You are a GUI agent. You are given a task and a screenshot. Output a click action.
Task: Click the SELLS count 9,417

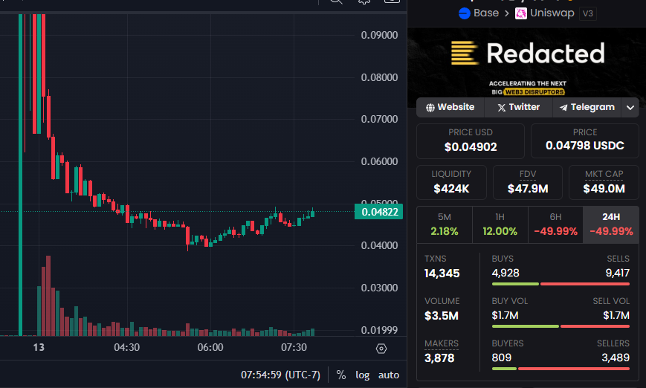click(x=617, y=273)
